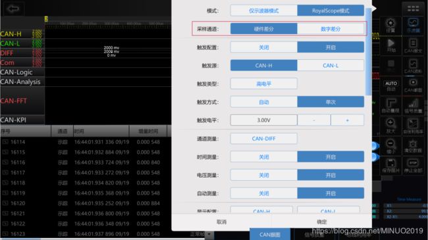Select the Com channel label
The width and height of the screenshot is (428, 240).
pyautogui.click(x=7, y=62)
